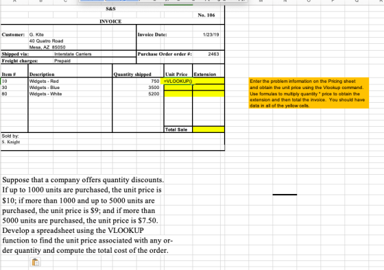Click the '40 Quatro Road' address cell
Viewport: 384px width, 270px height.
[x=47, y=41]
